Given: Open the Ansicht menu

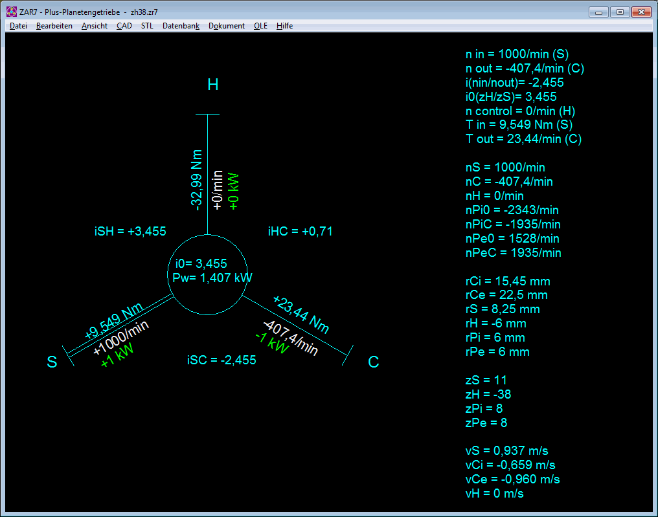Looking at the screenshot, I should click(x=95, y=26).
